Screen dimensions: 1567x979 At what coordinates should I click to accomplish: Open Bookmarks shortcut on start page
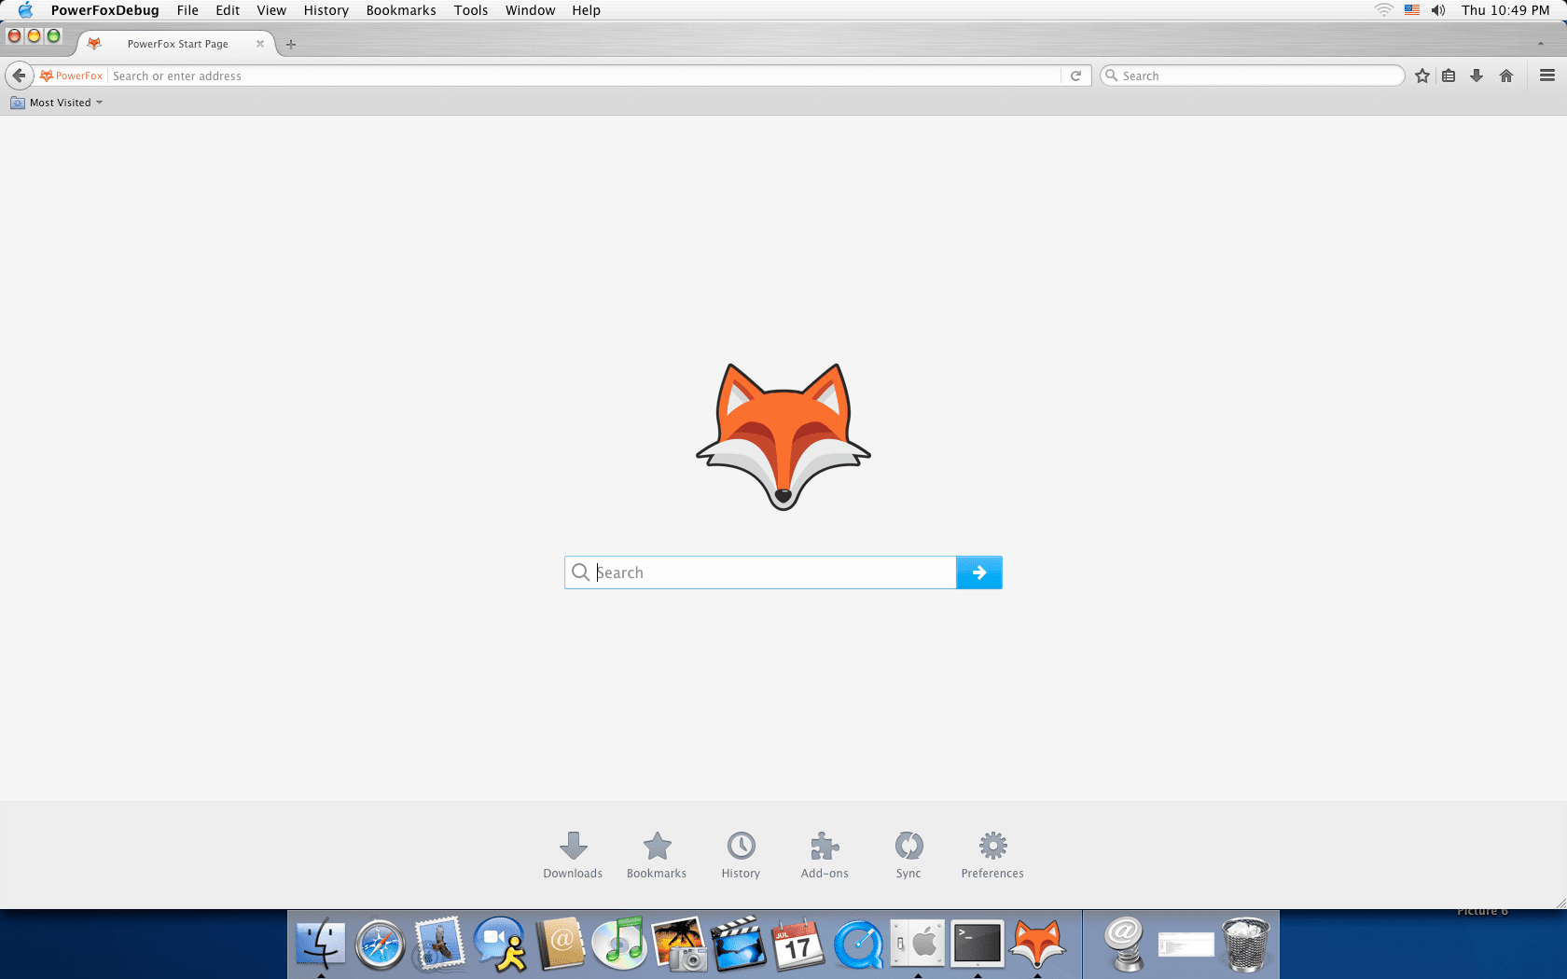click(657, 855)
